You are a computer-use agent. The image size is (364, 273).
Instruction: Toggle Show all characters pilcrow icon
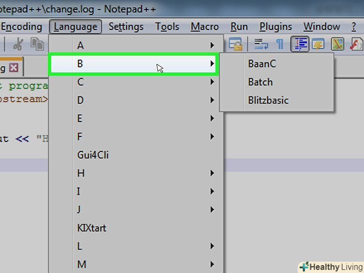click(279, 44)
